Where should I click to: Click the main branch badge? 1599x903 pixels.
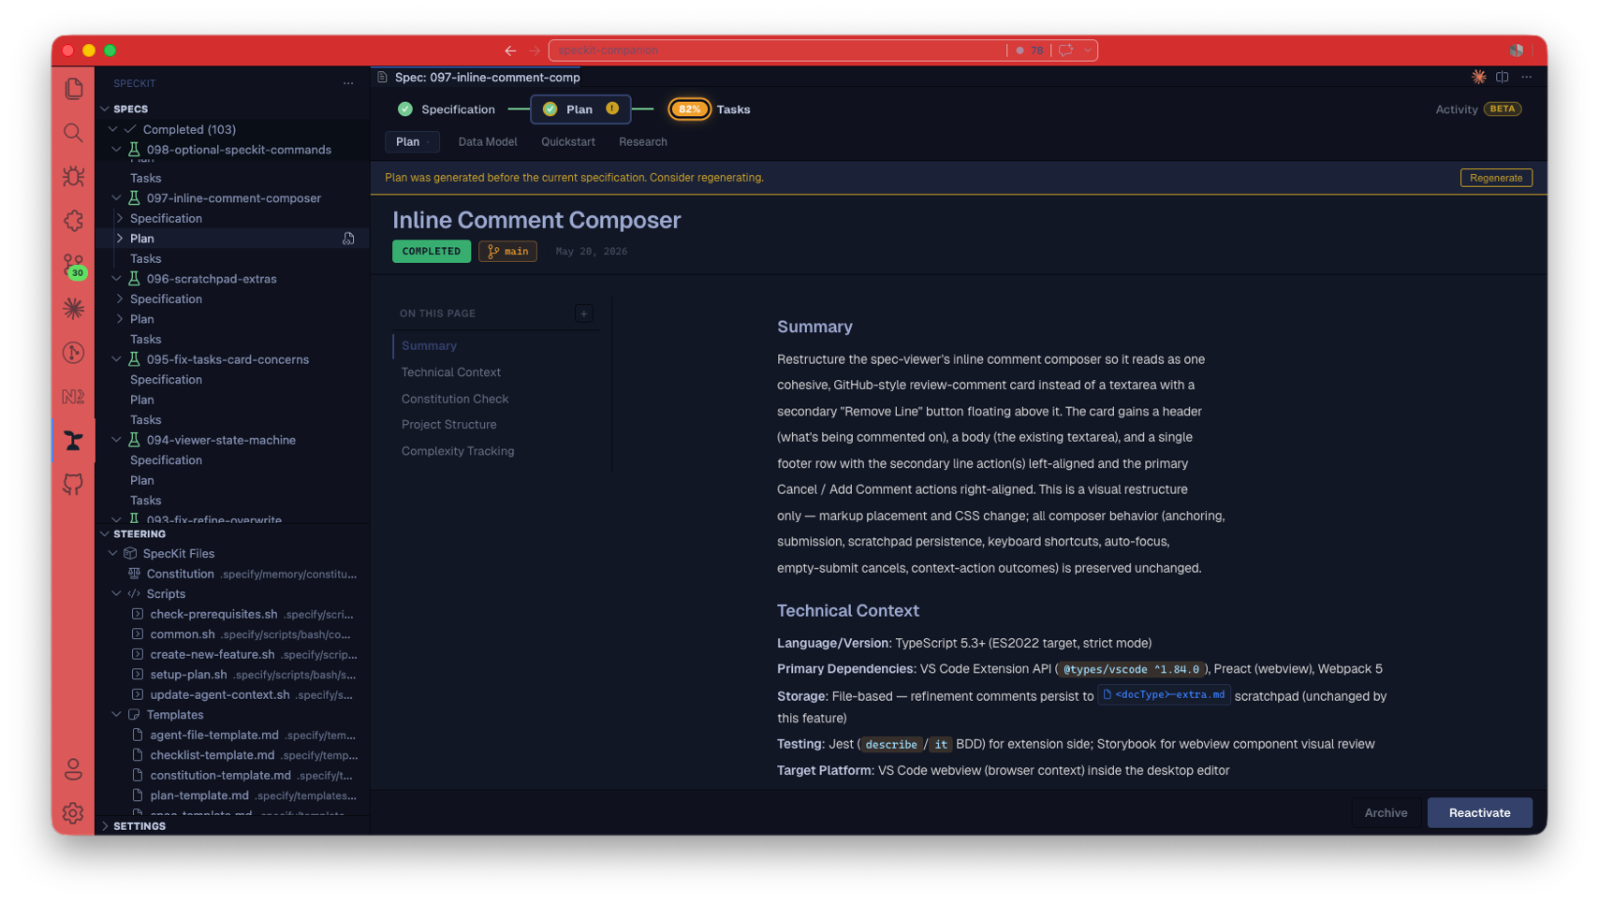tap(507, 251)
